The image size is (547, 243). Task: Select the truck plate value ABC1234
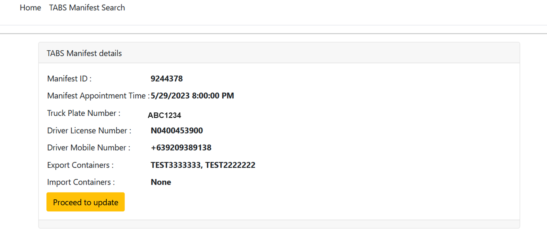pyautogui.click(x=164, y=115)
